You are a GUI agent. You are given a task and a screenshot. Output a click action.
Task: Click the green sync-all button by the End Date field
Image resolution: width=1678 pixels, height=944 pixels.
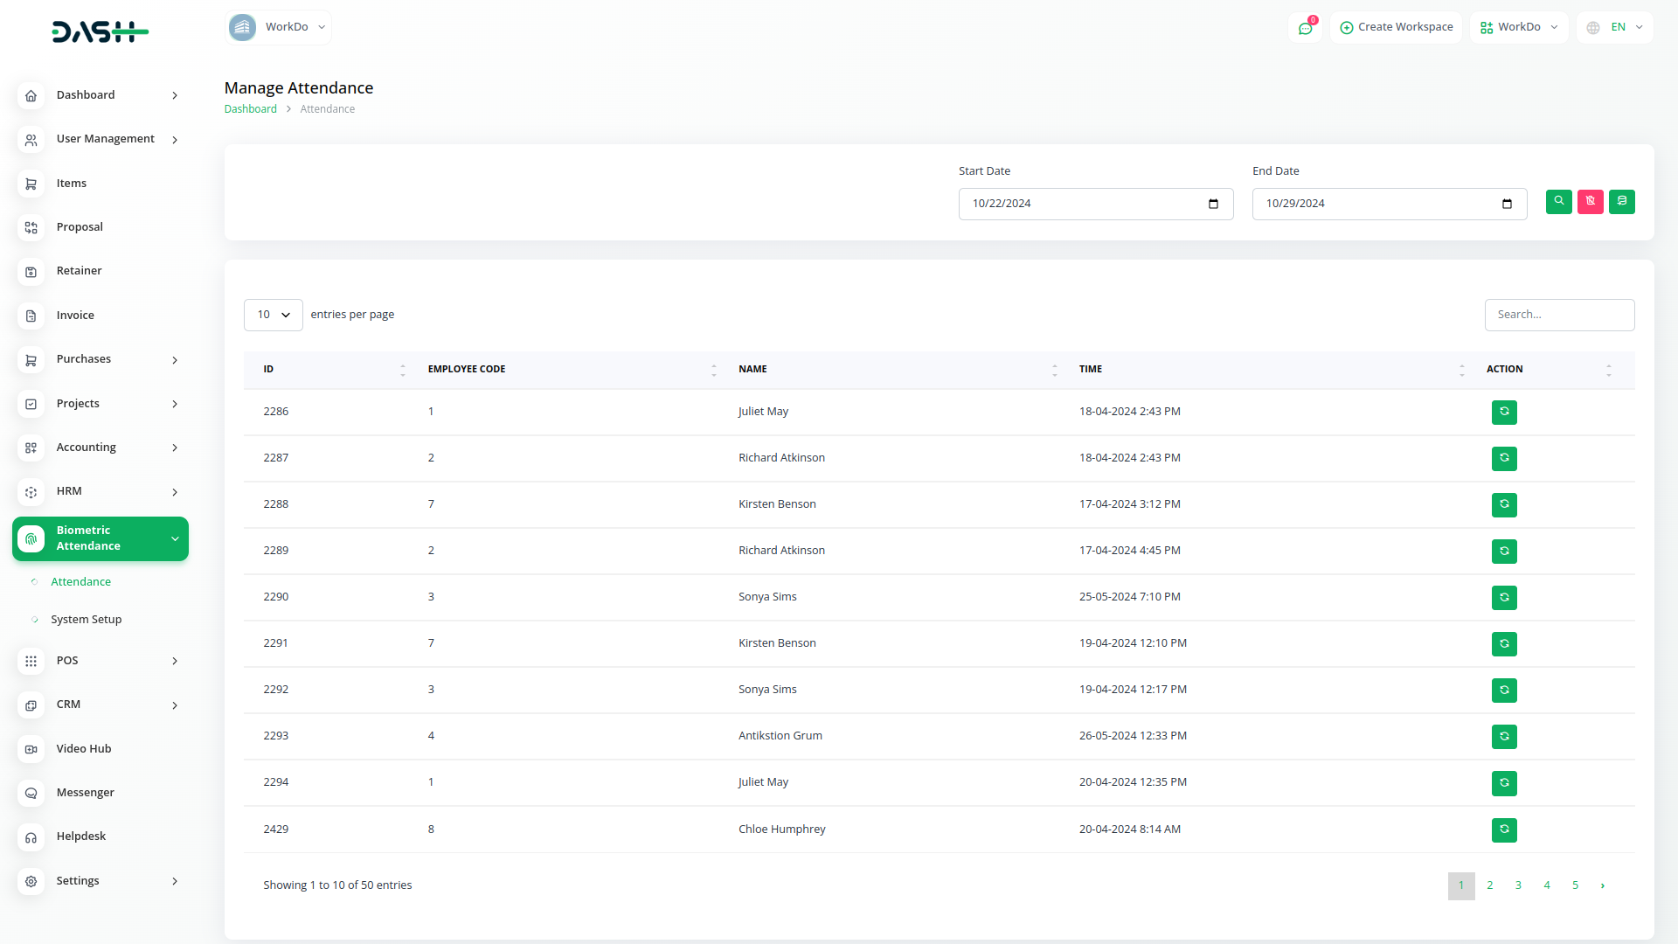click(1621, 202)
